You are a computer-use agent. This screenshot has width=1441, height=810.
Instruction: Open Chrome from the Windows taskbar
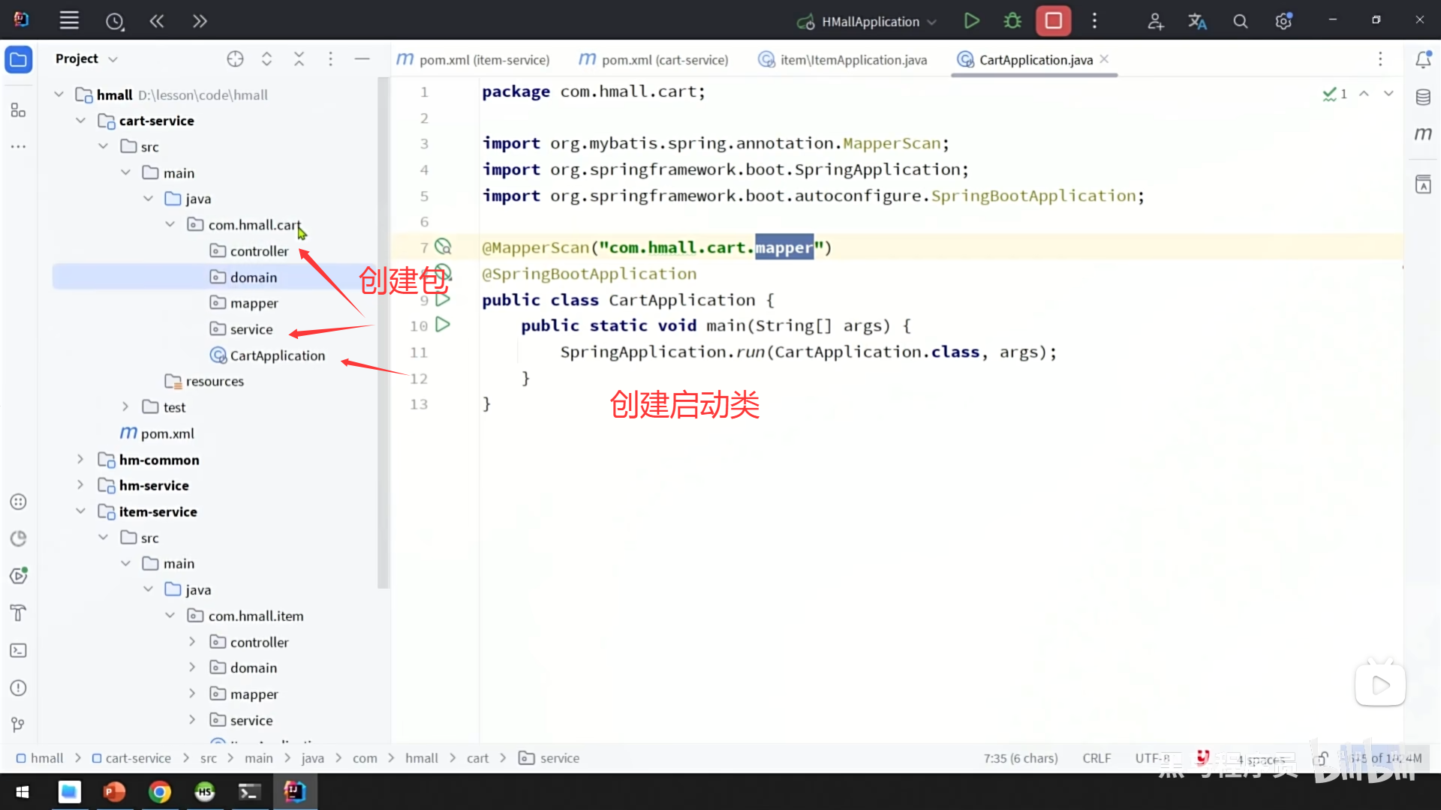(x=159, y=792)
